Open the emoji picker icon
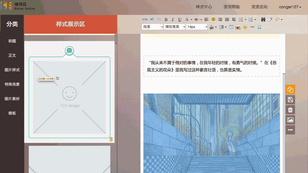This screenshot has height=173, width=308. pos(245,27)
